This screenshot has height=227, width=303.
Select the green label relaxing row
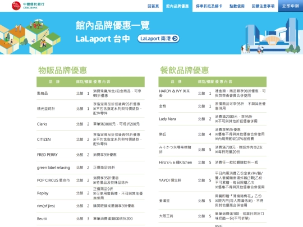point(90,168)
